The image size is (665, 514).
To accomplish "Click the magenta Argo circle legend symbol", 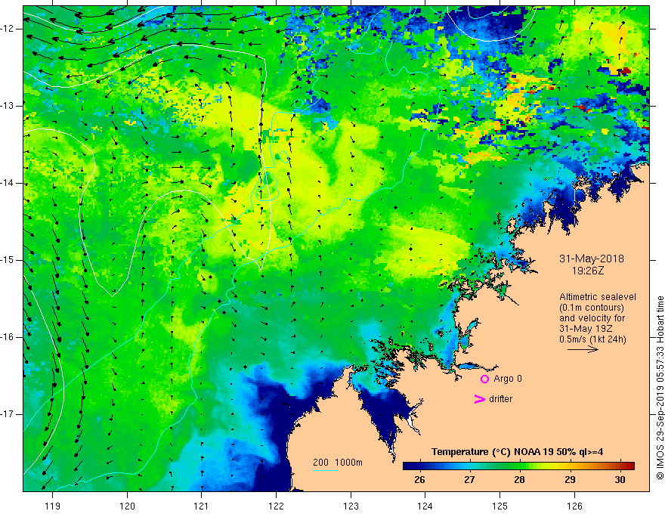I will click(484, 379).
